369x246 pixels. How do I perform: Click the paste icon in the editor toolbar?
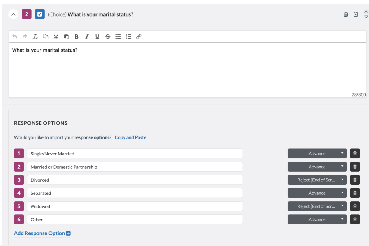66,36
